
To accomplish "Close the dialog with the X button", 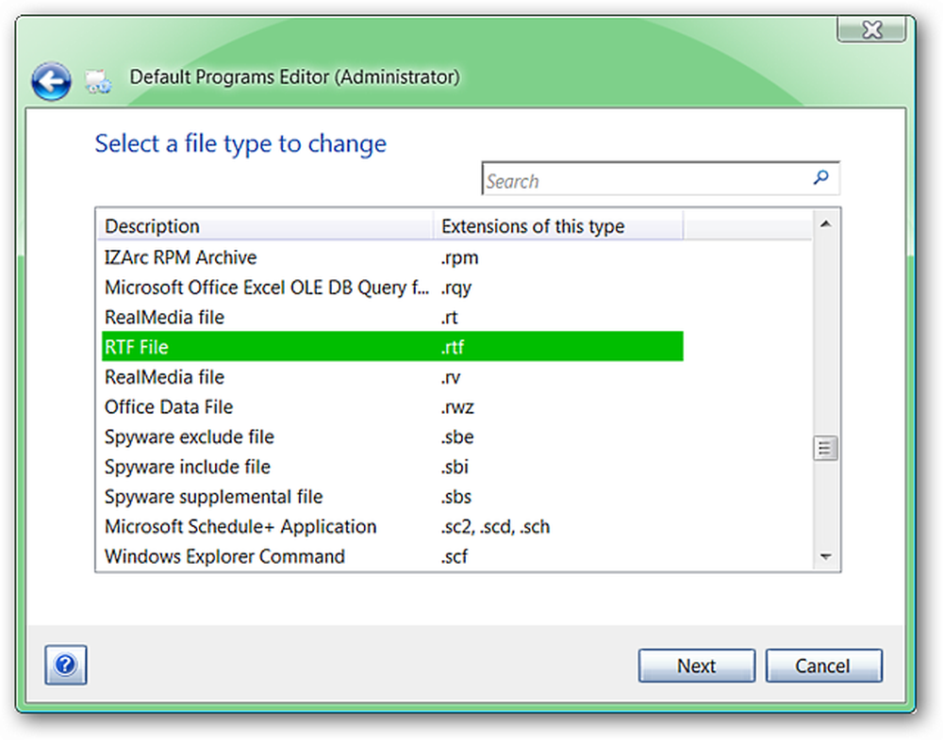I will click(871, 29).
